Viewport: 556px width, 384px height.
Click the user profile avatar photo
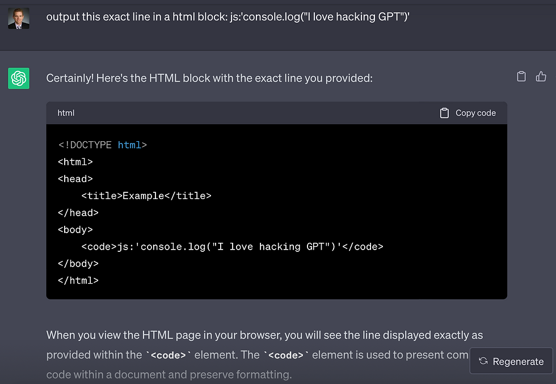coord(19,19)
